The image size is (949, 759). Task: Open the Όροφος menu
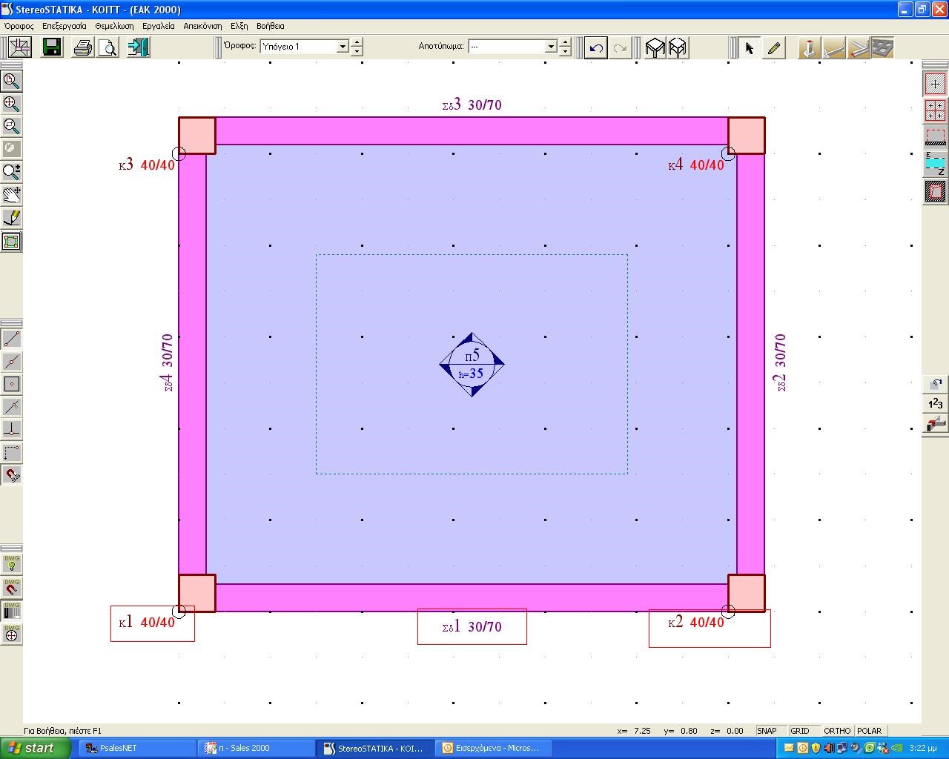[x=19, y=26]
